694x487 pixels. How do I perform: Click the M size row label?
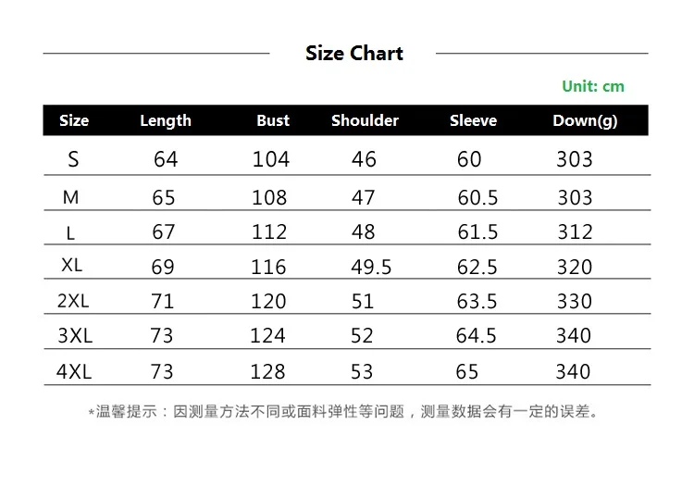point(71,197)
